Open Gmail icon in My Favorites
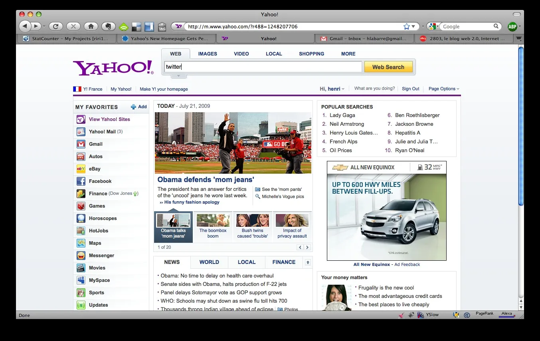 pos(81,144)
